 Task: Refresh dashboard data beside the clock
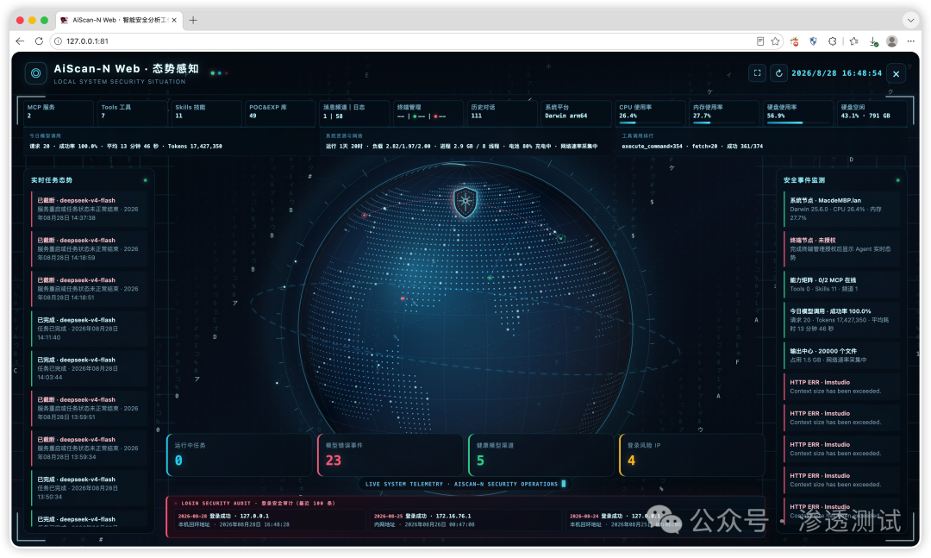(x=778, y=73)
